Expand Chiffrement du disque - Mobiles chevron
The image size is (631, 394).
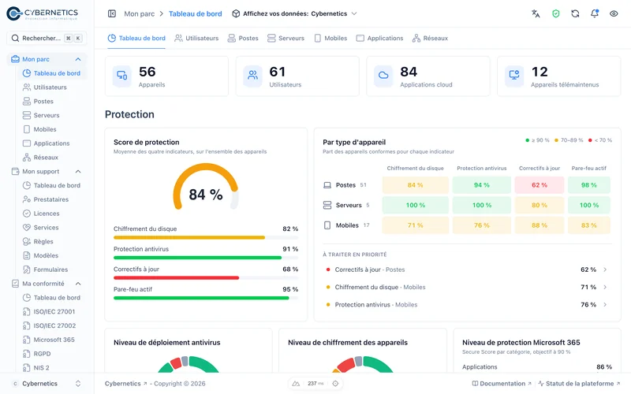click(605, 287)
